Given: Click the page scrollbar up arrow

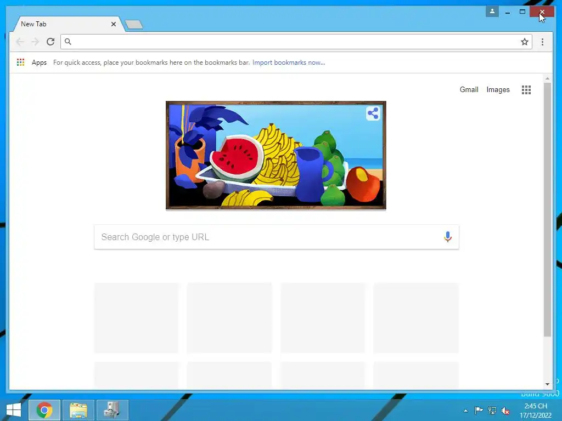Looking at the screenshot, I should pos(547,78).
